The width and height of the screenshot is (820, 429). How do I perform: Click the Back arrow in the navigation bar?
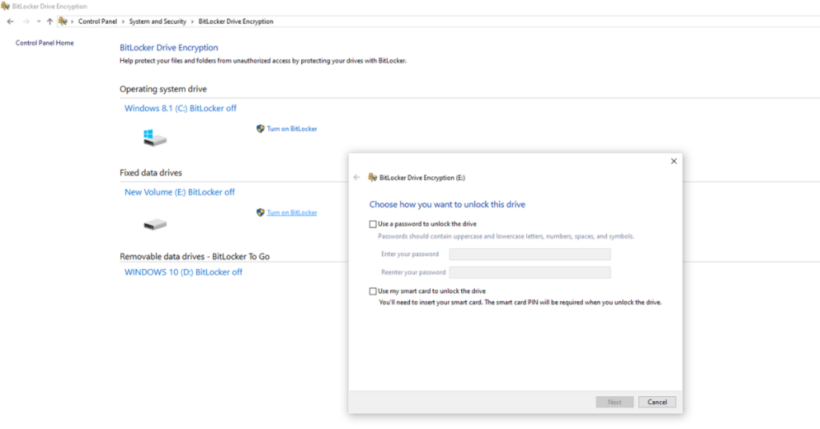[10, 22]
